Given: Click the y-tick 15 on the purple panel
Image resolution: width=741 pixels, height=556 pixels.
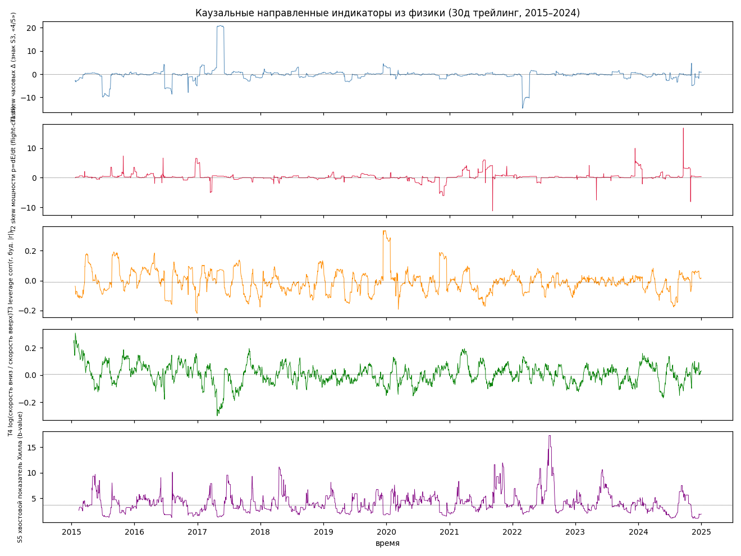Looking at the screenshot, I should 31,448.
